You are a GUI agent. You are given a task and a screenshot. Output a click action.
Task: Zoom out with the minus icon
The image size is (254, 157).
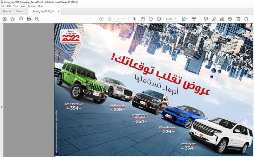[x=150, y=19]
